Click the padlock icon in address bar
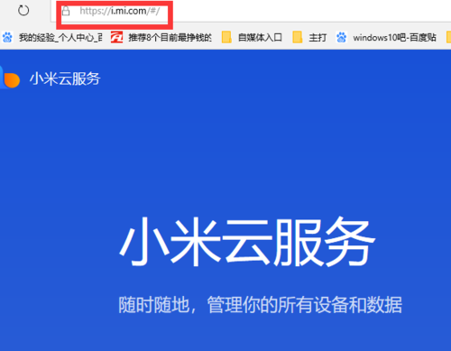The image size is (451, 351). coord(66,12)
